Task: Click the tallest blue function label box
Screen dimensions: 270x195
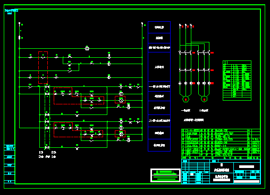Action: 159,67
